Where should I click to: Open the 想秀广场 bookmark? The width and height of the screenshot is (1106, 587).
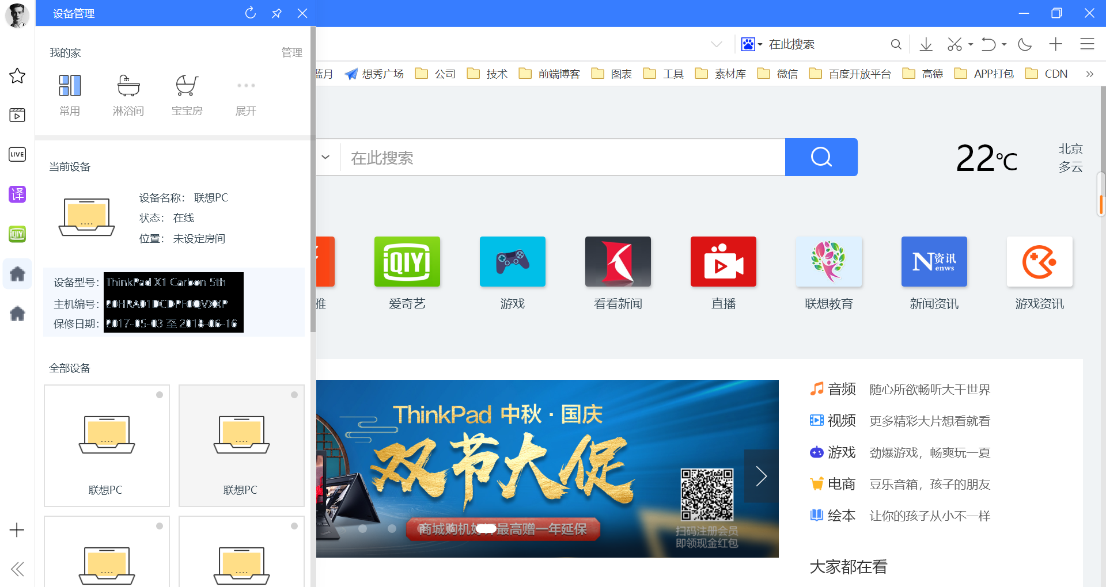point(374,74)
